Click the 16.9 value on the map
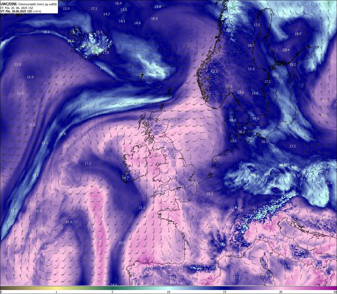The height and width of the screenshot is (294, 337). click(x=30, y=77)
